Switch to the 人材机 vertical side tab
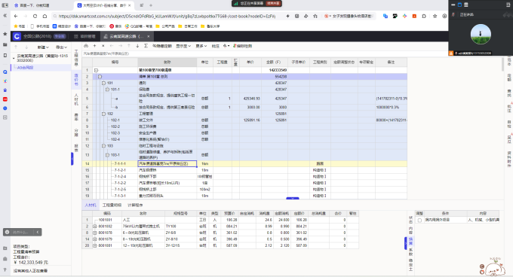 pyautogui.click(x=76, y=99)
